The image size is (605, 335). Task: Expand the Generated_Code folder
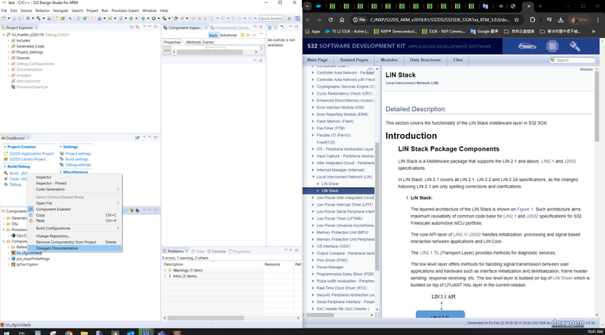9,46
